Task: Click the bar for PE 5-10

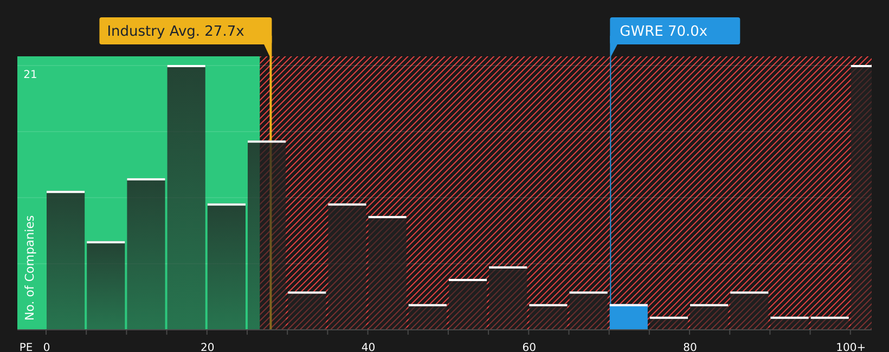Action: [x=106, y=285]
